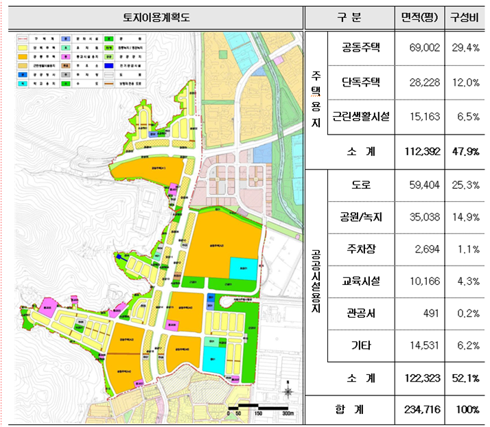Click the 28,228 area value
490x427 pixels.
(425, 82)
